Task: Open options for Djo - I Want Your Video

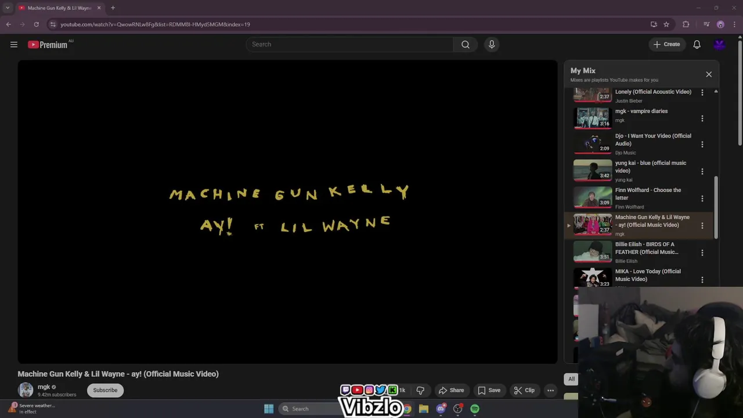Action: point(702,145)
